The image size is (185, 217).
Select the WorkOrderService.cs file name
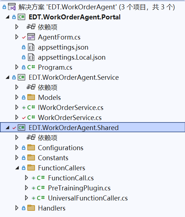(x=70, y=117)
